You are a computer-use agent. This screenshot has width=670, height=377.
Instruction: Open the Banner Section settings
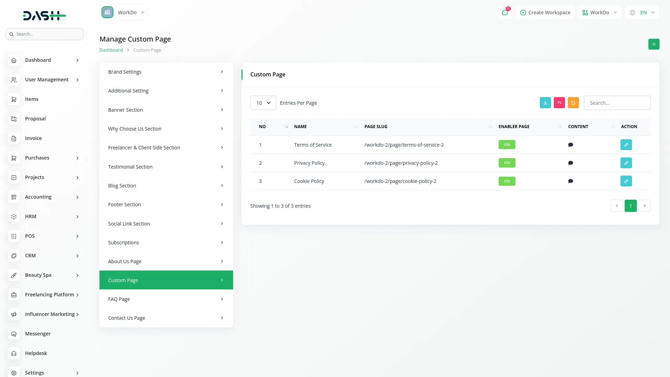pyautogui.click(x=166, y=110)
